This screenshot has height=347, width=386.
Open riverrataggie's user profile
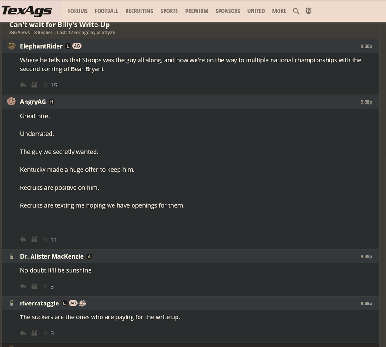(x=39, y=304)
